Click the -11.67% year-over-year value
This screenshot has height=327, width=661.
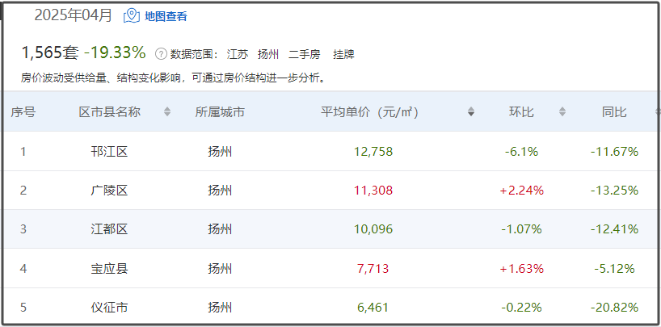[614, 151]
